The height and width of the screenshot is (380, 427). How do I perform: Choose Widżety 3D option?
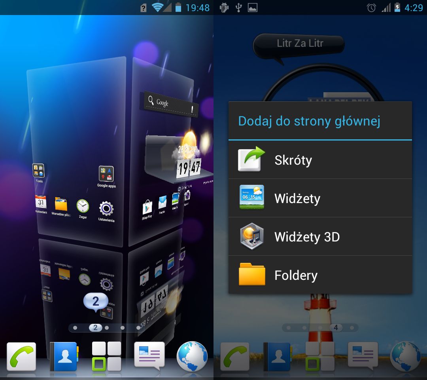click(x=320, y=237)
